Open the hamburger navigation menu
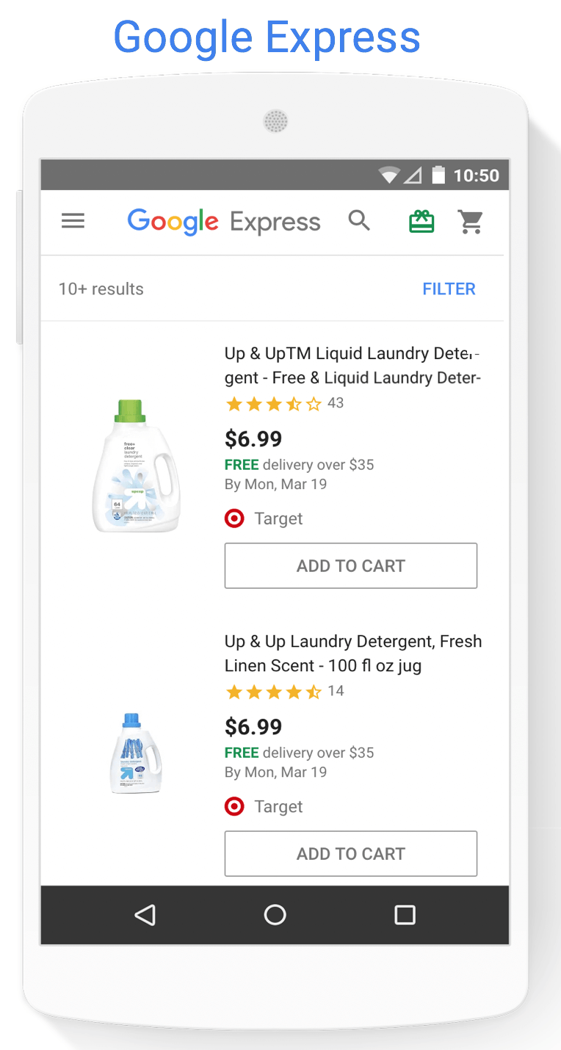The width and height of the screenshot is (561, 1050). click(x=73, y=220)
